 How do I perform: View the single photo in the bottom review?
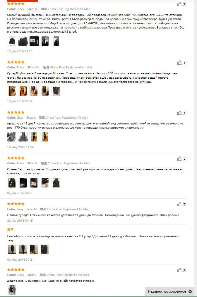point(12,290)
